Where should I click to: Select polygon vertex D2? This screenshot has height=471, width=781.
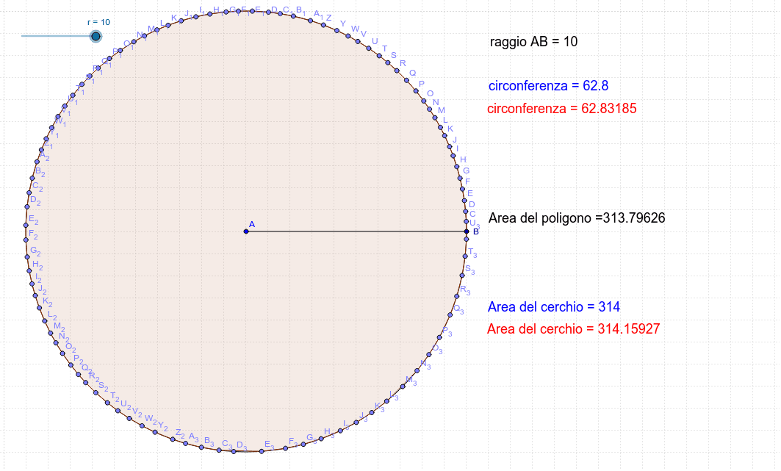[x=27, y=206]
